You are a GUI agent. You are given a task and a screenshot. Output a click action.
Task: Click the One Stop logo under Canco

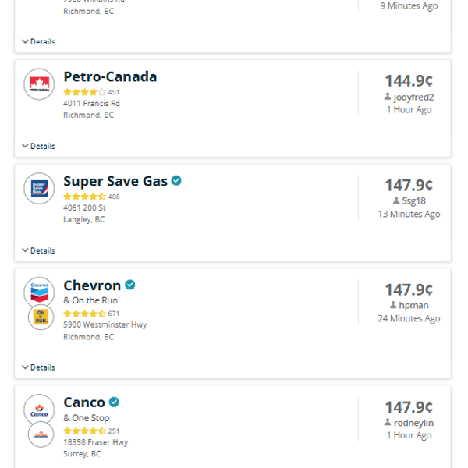pyautogui.click(x=41, y=434)
